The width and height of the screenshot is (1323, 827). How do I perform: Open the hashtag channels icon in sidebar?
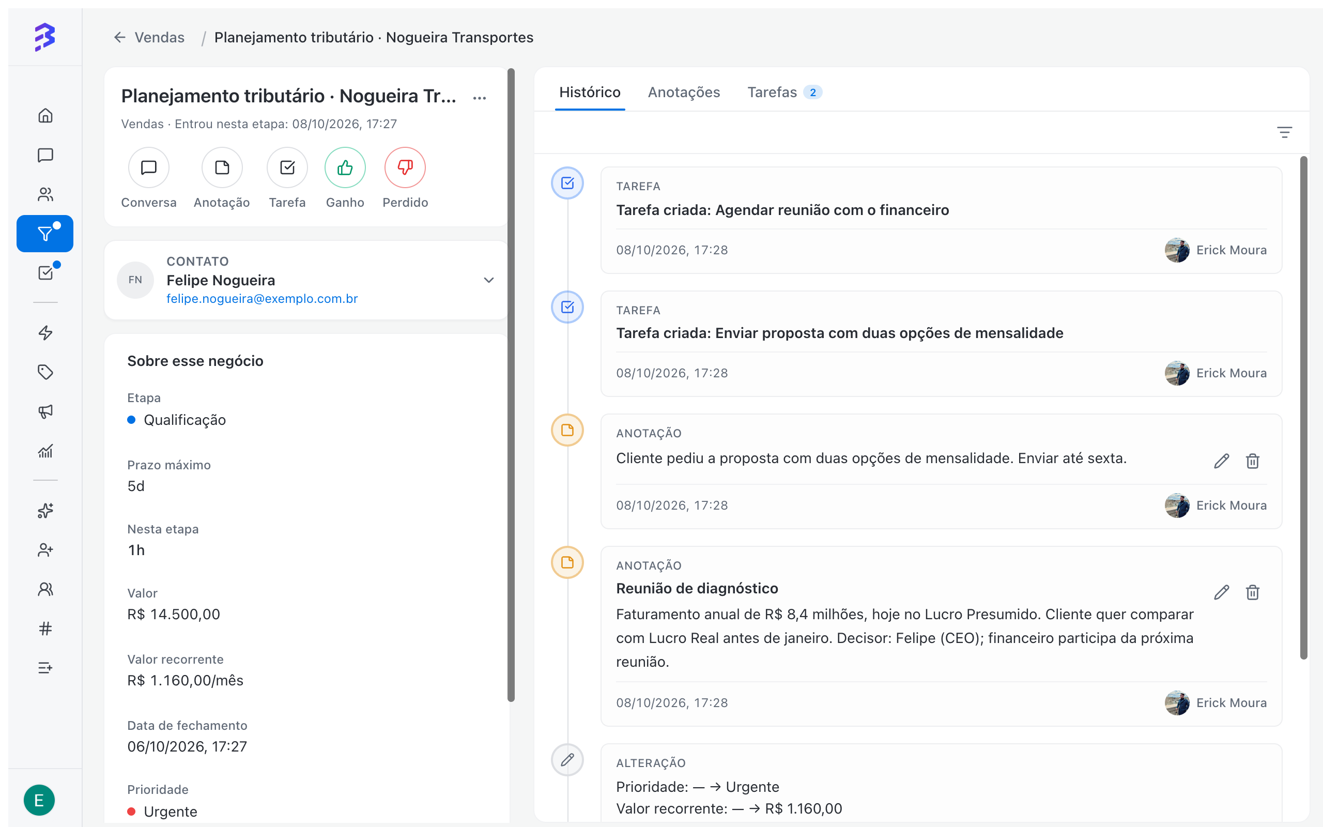45,629
